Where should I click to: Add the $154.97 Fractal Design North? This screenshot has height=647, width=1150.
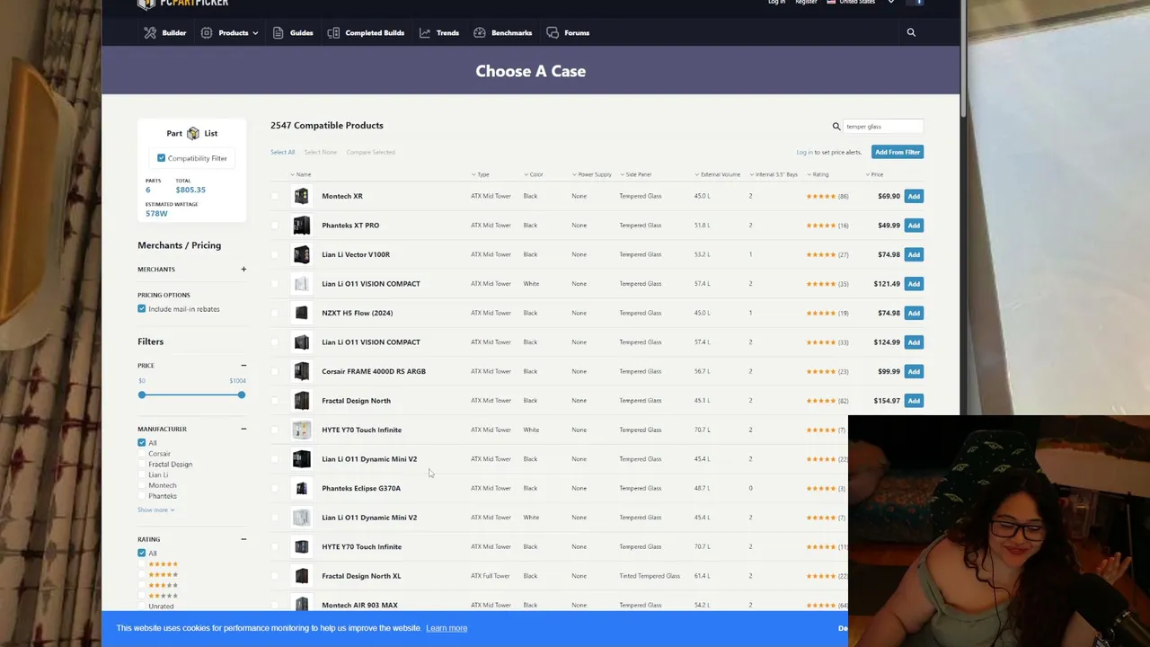(x=914, y=401)
